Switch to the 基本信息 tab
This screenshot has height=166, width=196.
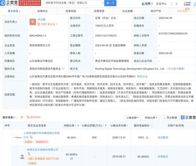pyautogui.click(x=14, y=11)
